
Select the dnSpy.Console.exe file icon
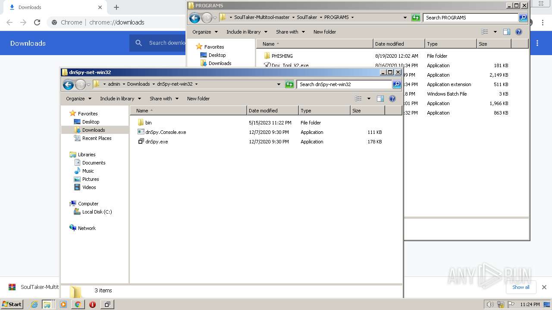point(141,132)
